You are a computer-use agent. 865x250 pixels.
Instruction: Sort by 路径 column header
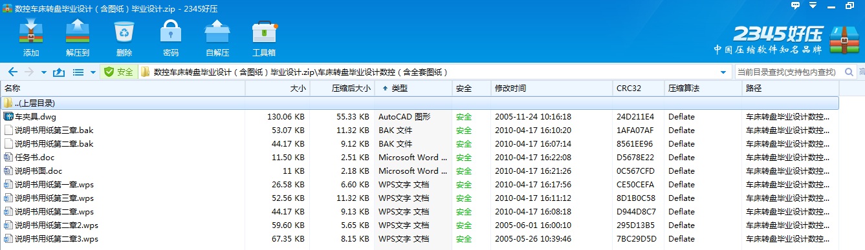click(x=791, y=88)
